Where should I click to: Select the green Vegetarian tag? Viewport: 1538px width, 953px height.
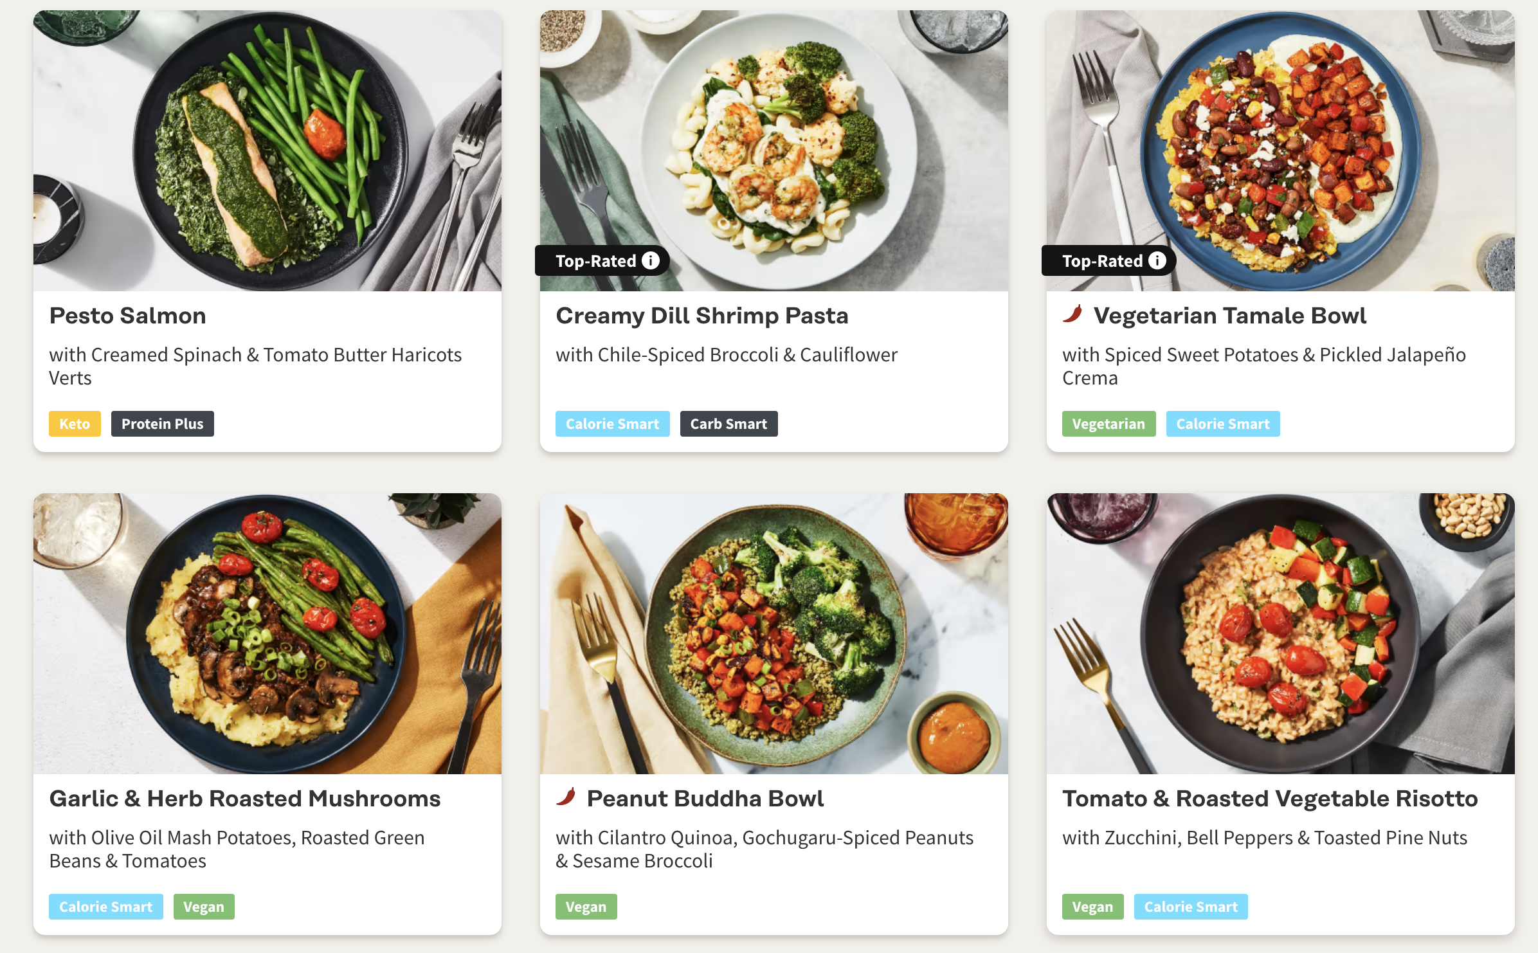(x=1108, y=424)
